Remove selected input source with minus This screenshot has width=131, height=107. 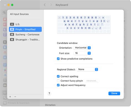pyautogui.click(x=15, y=96)
